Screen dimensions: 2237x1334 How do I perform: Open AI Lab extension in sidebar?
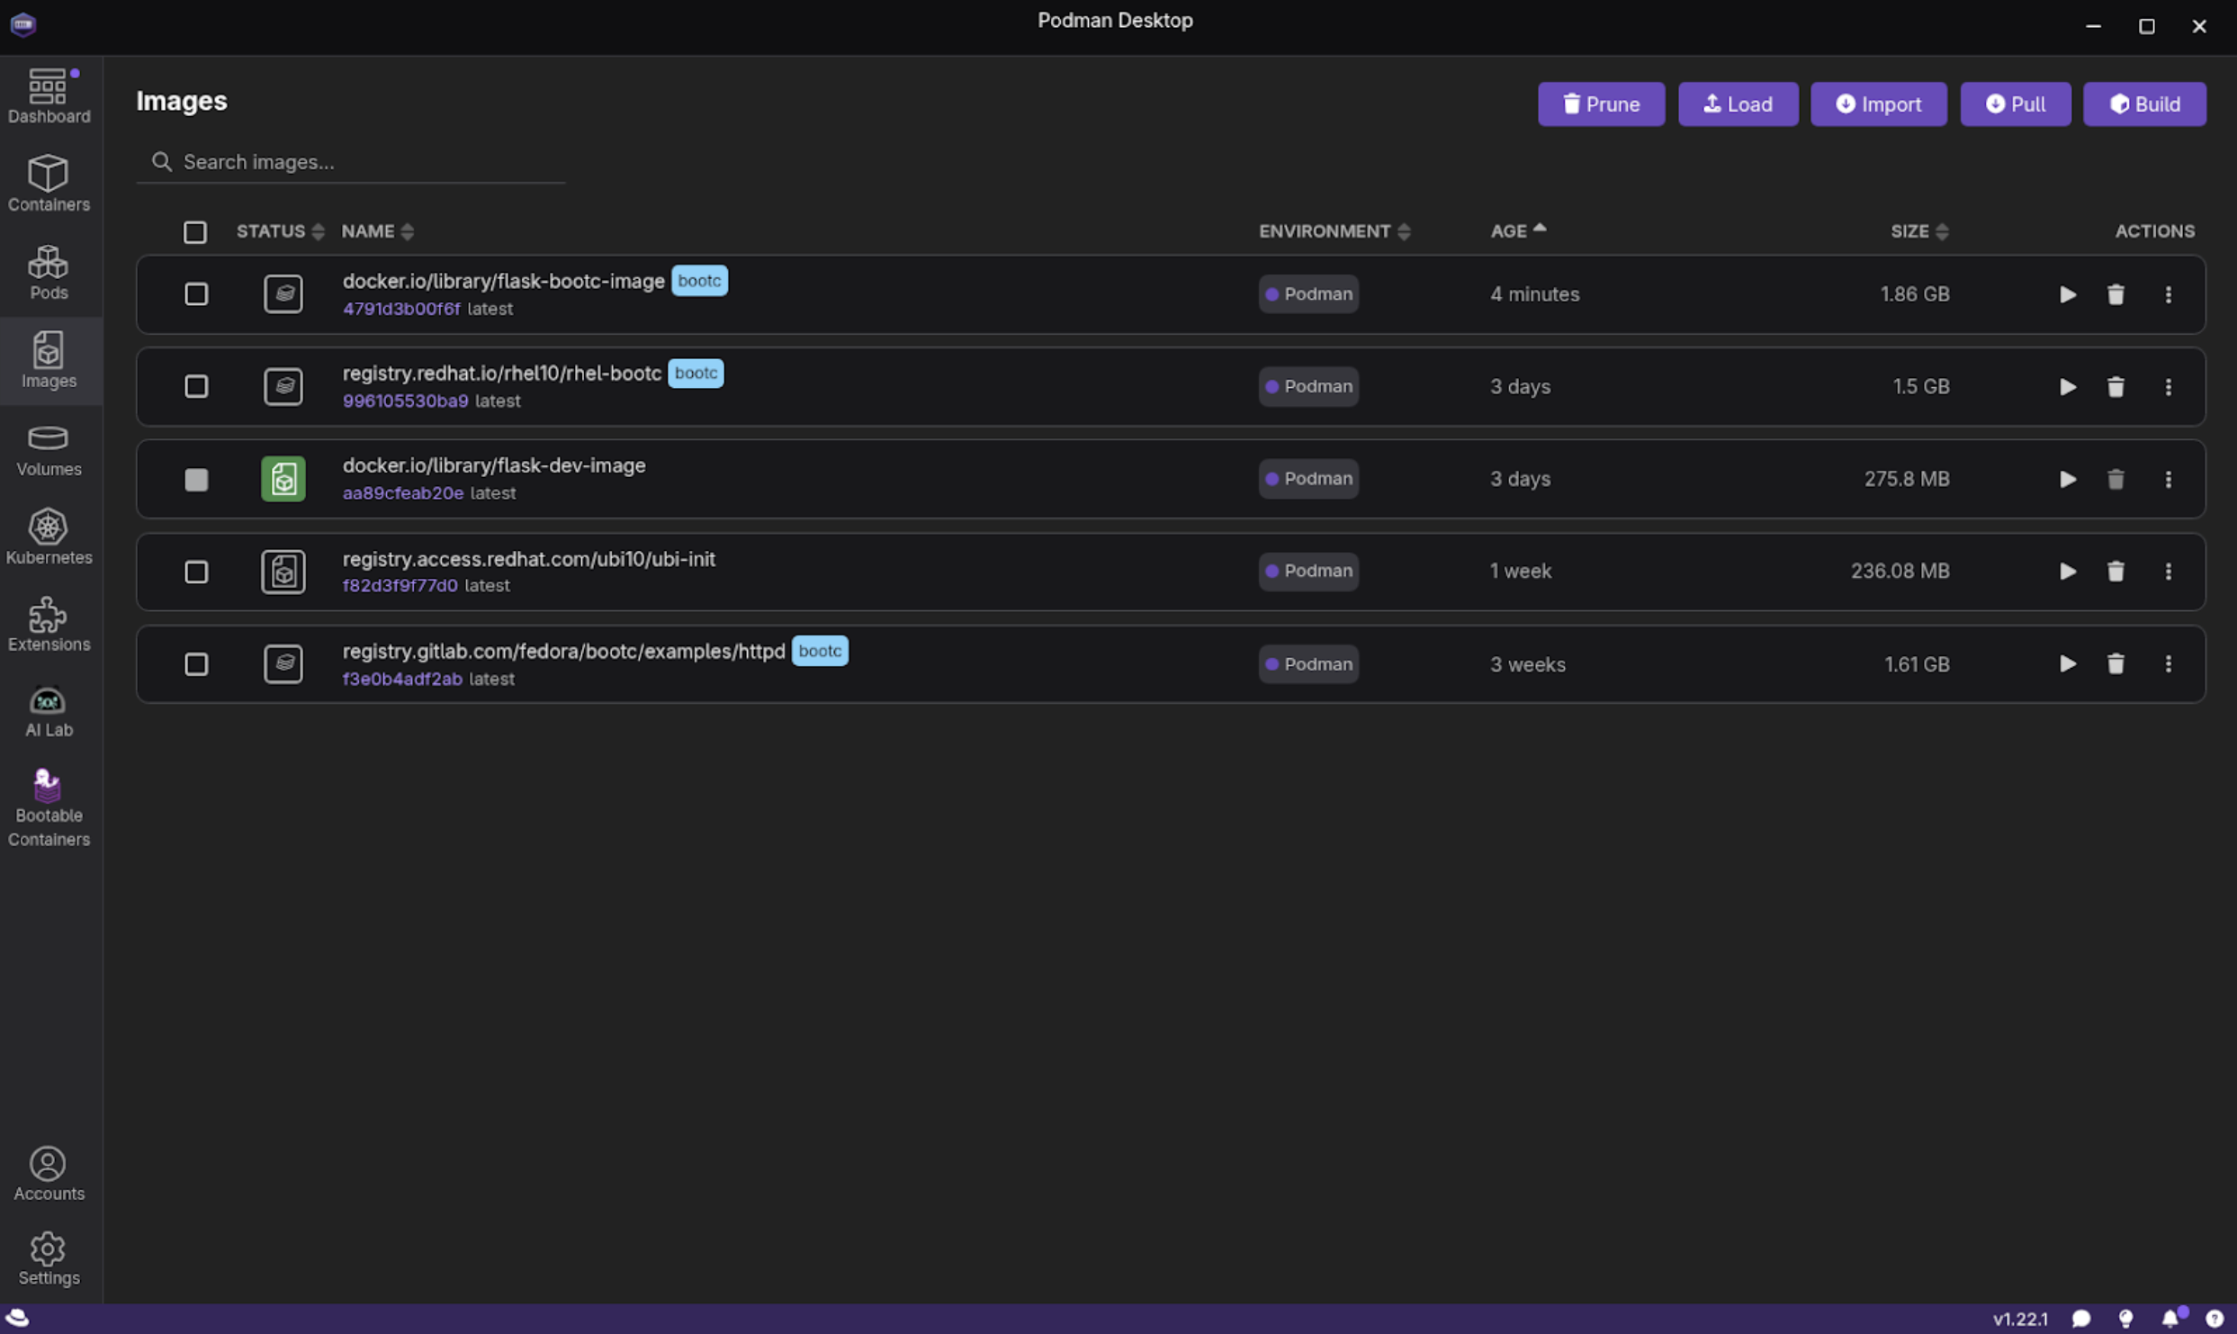coord(49,711)
